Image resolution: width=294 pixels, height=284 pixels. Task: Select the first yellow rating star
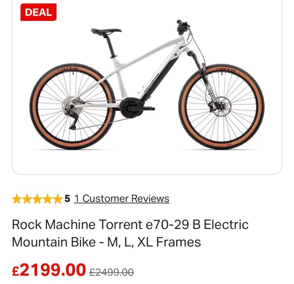pyautogui.click(x=17, y=199)
